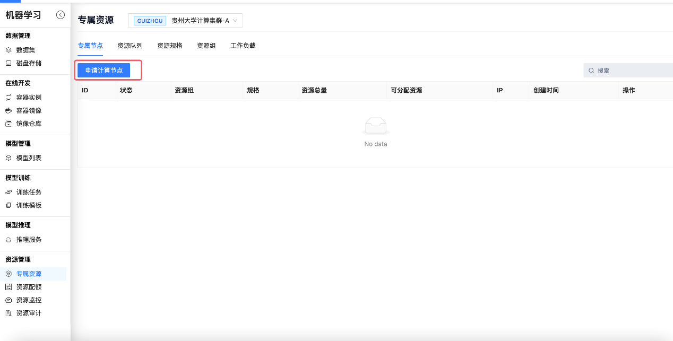673x341 pixels.
Task: Focus the 搜索 search input field
Action: click(633, 71)
